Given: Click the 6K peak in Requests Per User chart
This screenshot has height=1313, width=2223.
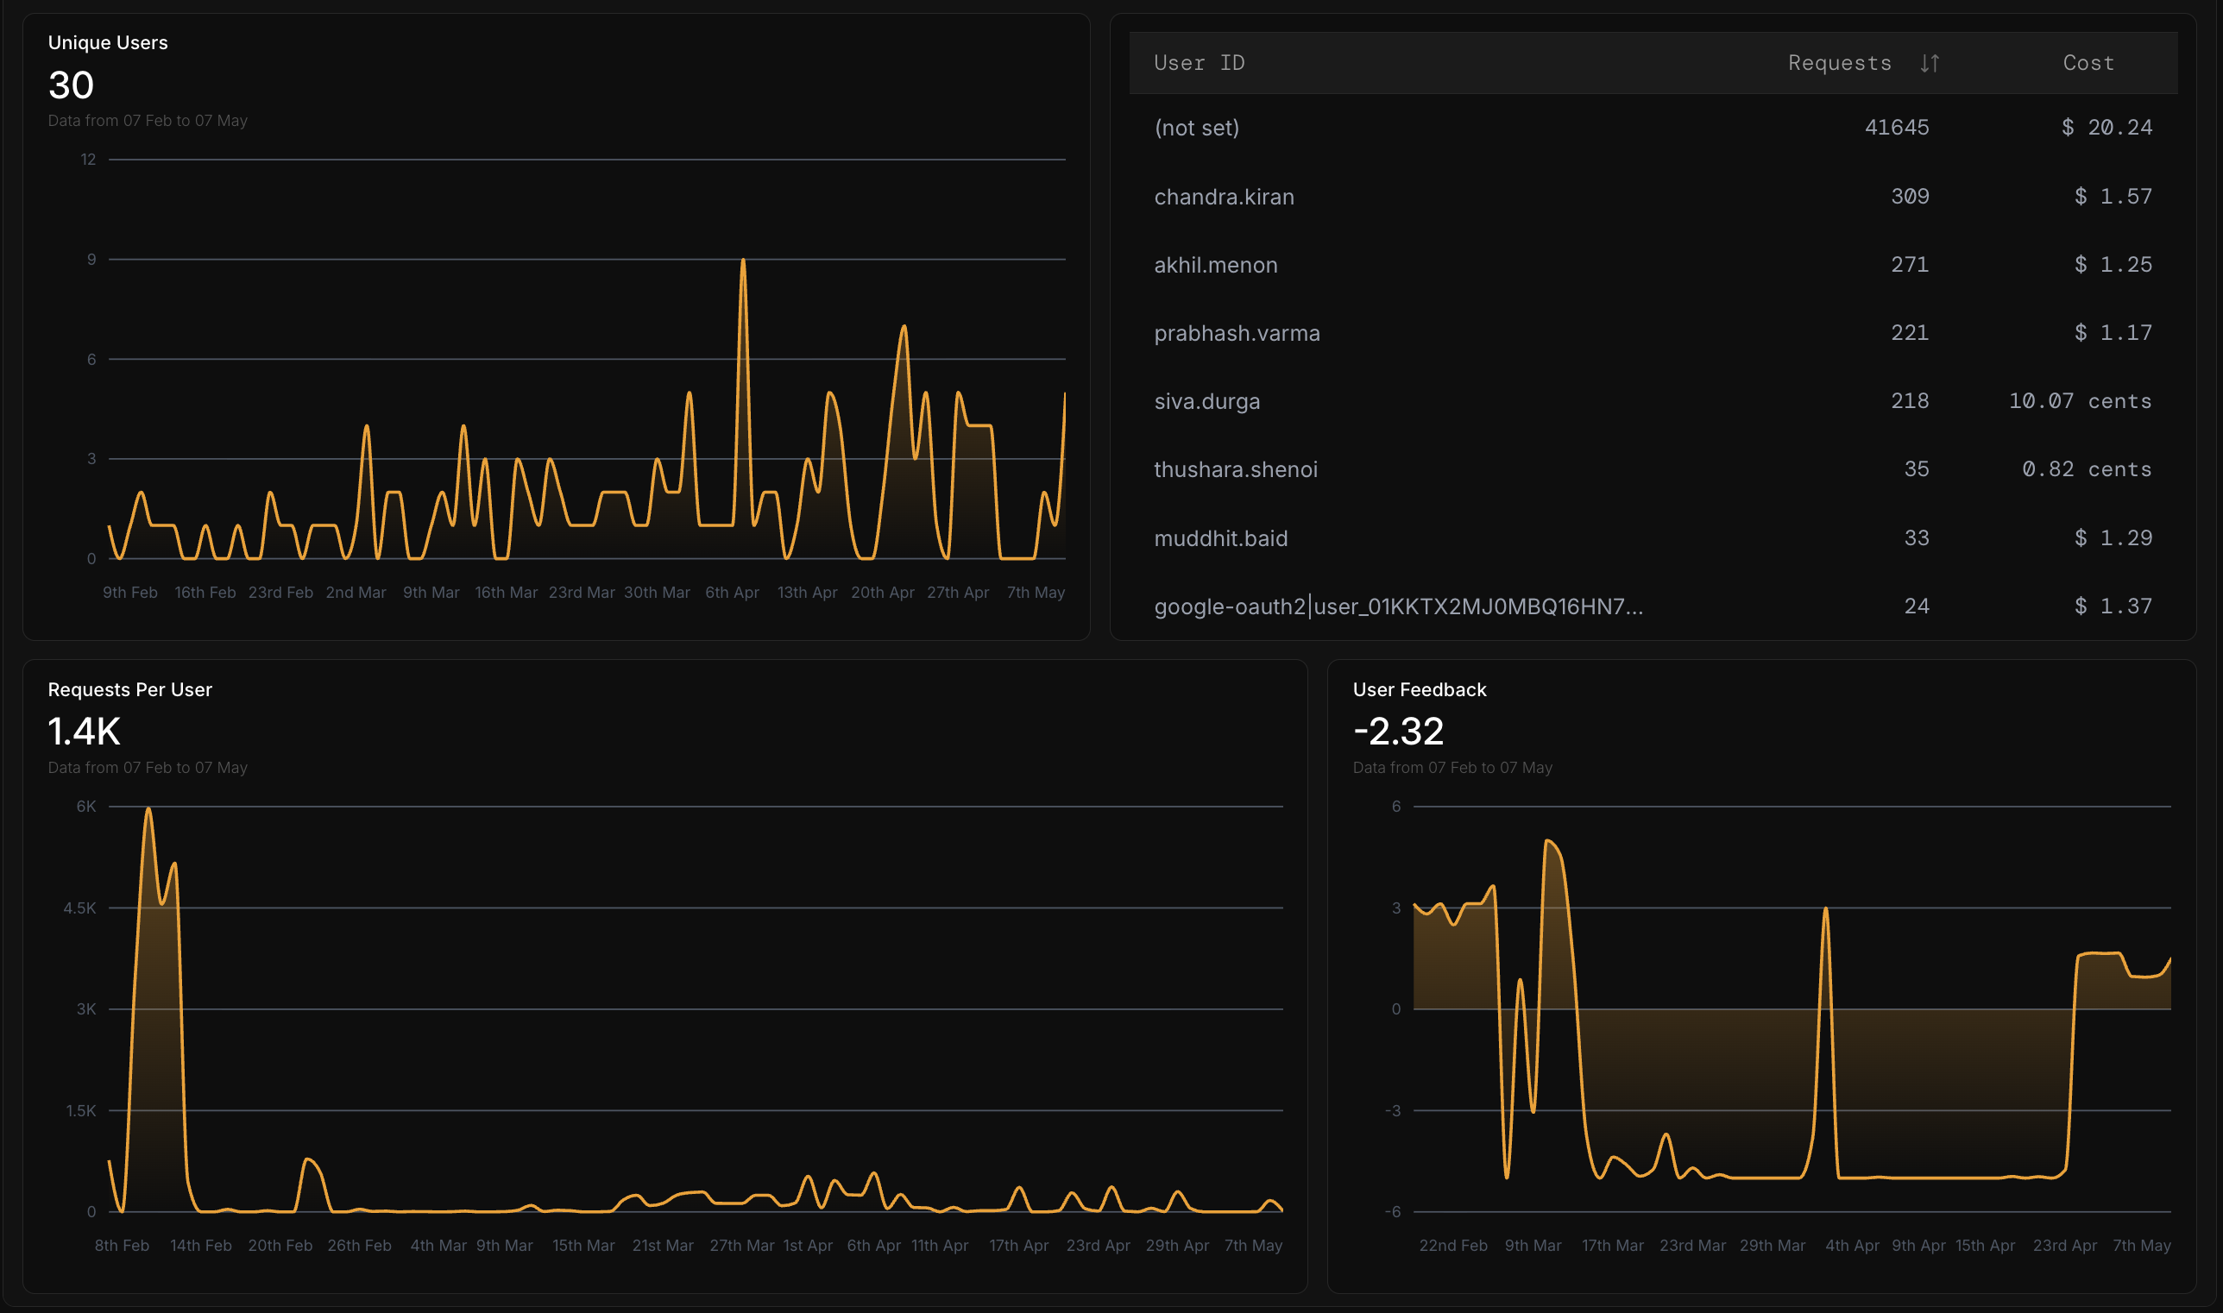Looking at the screenshot, I should pos(148,808).
